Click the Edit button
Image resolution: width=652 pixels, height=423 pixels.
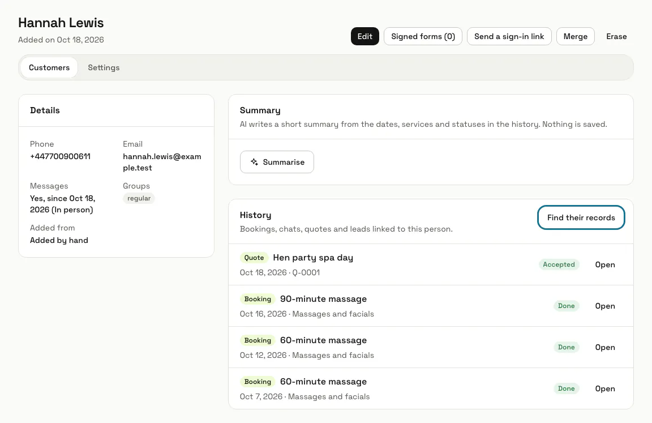tap(364, 36)
